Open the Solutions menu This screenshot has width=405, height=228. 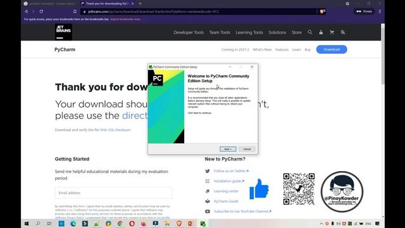coord(277,32)
